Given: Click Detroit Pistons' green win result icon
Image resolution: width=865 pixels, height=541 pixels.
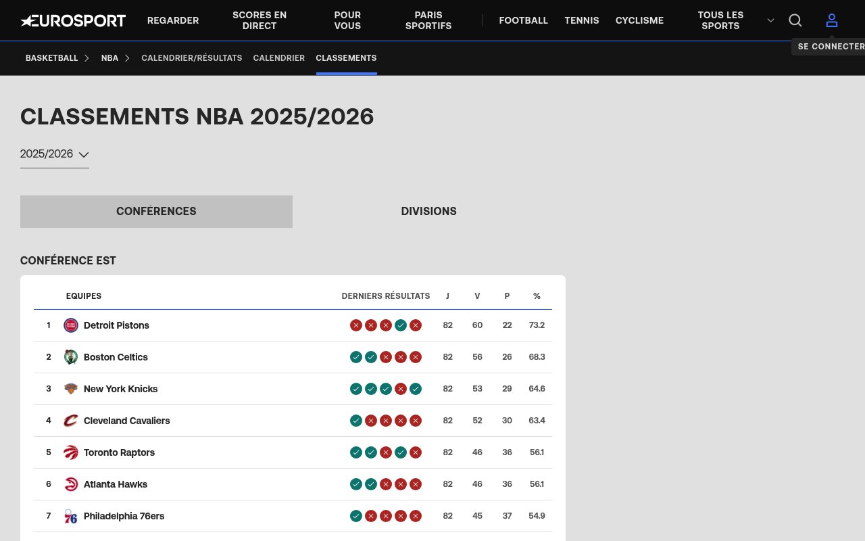Looking at the screenshot, I should [x=401, y=325].
